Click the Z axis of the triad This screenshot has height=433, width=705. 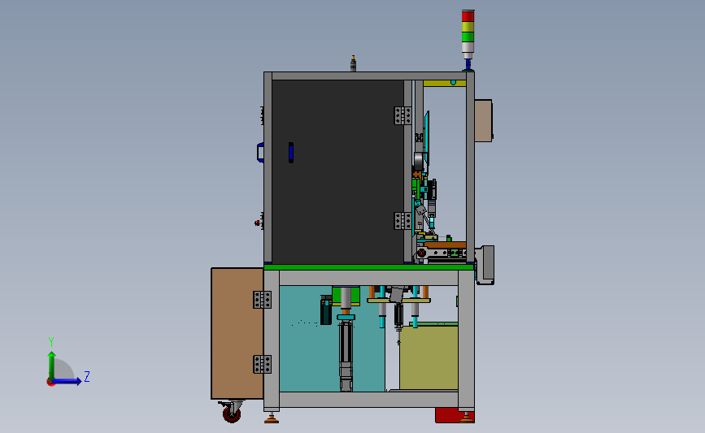[67, 381]
